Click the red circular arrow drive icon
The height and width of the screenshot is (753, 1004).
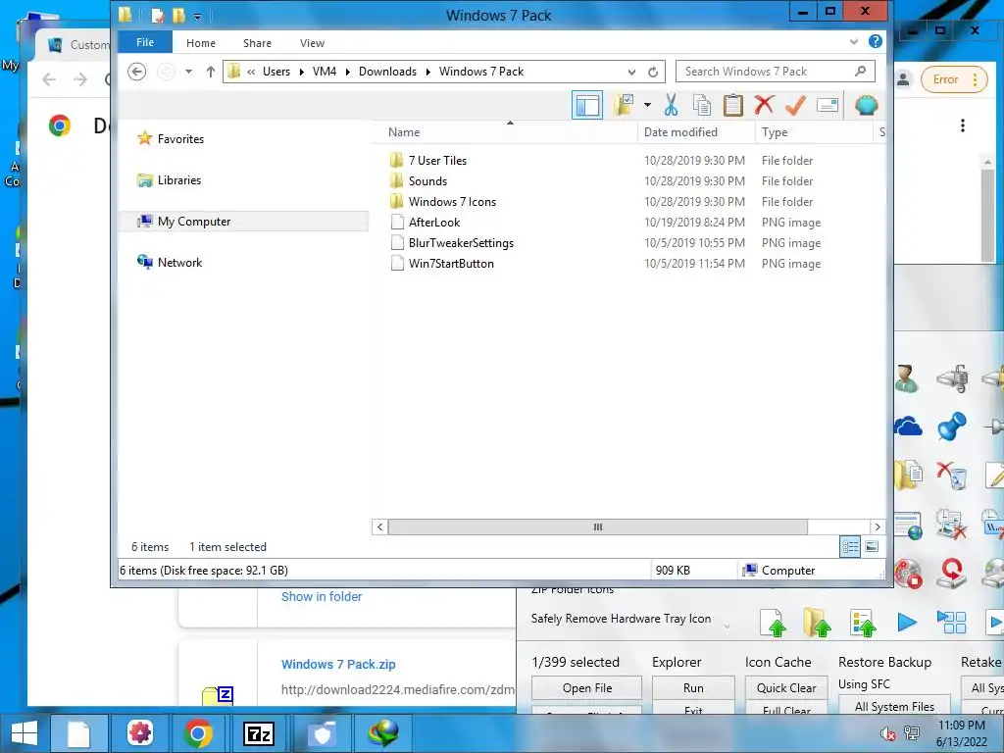click(x=951, y=573)
